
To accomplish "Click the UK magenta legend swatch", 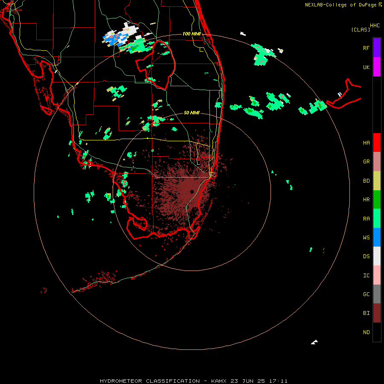I will tap(377, 67).
